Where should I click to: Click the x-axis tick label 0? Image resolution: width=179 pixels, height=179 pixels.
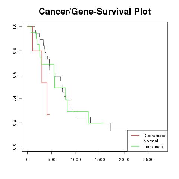tap(28, 160)
